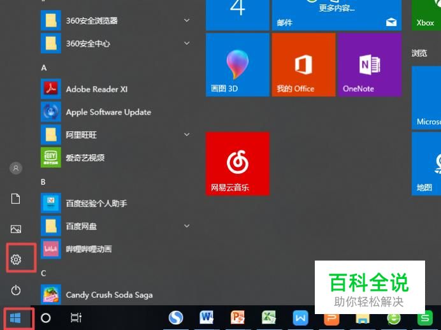
Task: Open the 360安全中心 folder
Action: 116,43
